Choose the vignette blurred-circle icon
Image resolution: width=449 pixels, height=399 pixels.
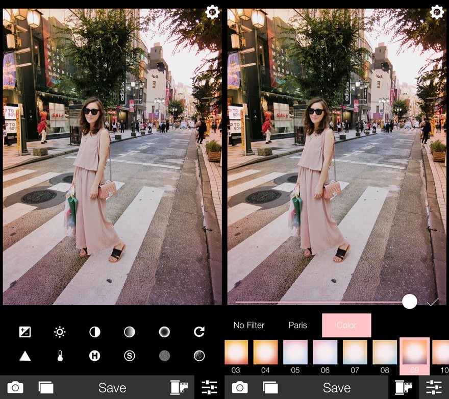coord(164,332)
